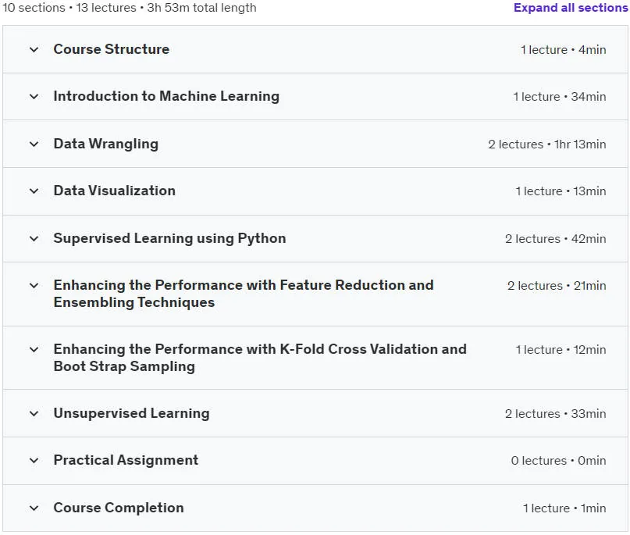Select the Practical Assignment section title
This screenshot has height=535, width=630.
click(126, 460)
